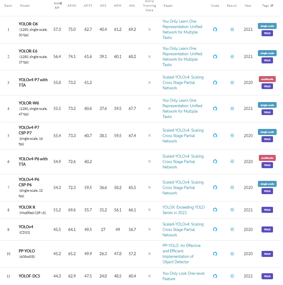This screenshot has height=285, width=283.
Task: Sort table by box AP column
Action: click(x=57, y=6)
